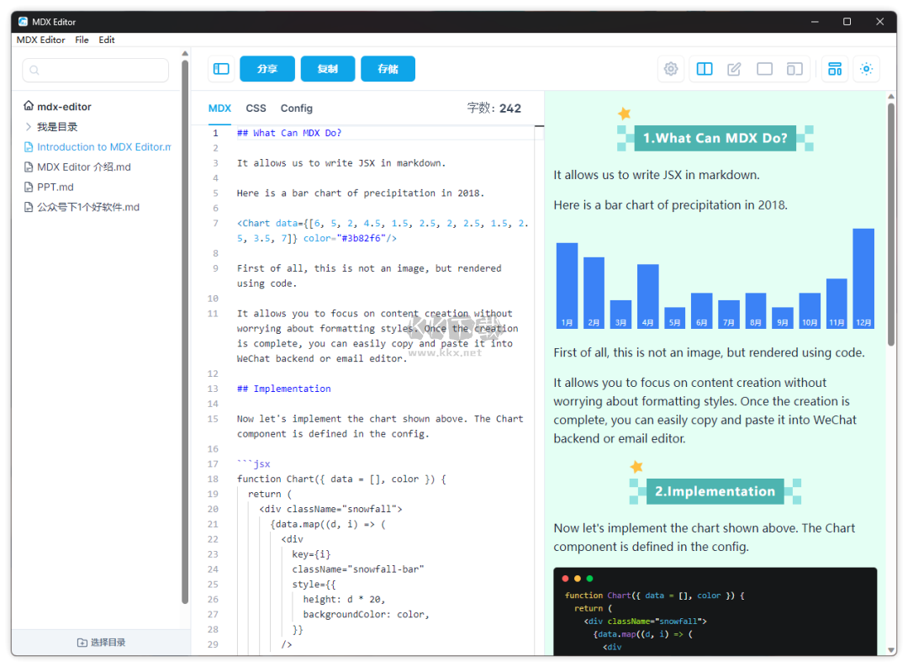Viewport: 908px width, 667px height.
Task: Click the 复制 copy button
Action: [x=328, y=69]
